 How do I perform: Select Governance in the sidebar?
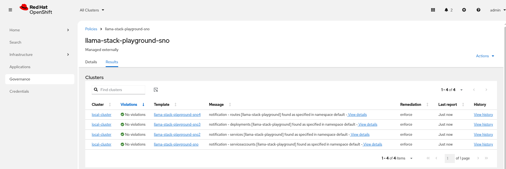point(39,79)
